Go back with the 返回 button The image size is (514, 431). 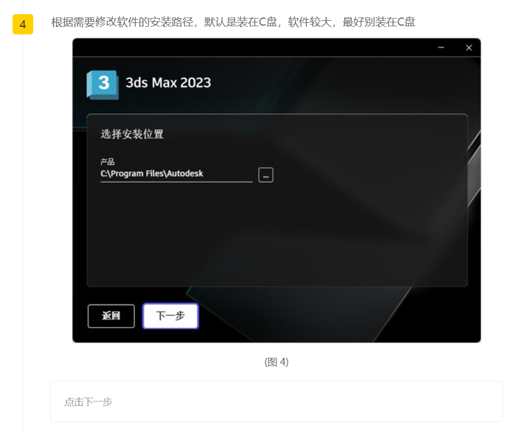[x=111, y=316]
